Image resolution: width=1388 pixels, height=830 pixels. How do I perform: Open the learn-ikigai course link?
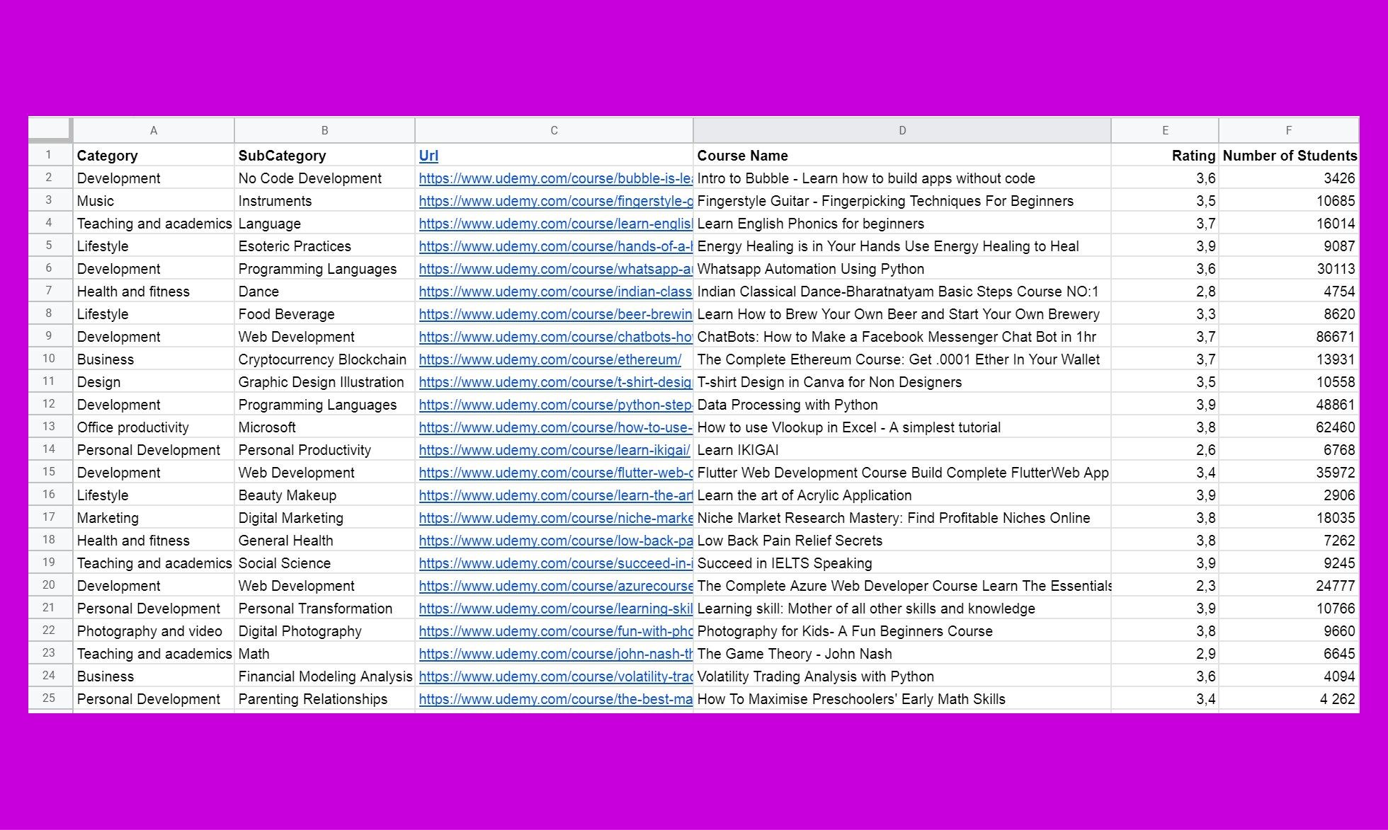553,450
